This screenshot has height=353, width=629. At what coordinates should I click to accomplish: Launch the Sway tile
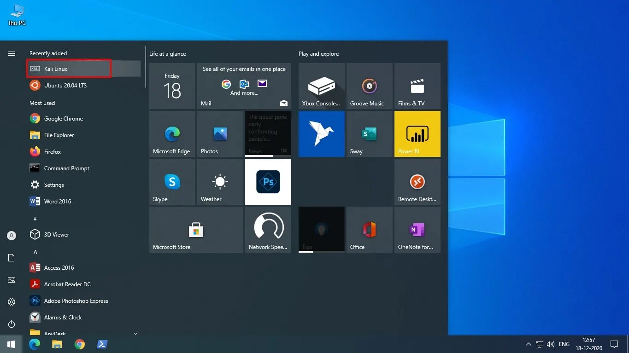[370, 134]
